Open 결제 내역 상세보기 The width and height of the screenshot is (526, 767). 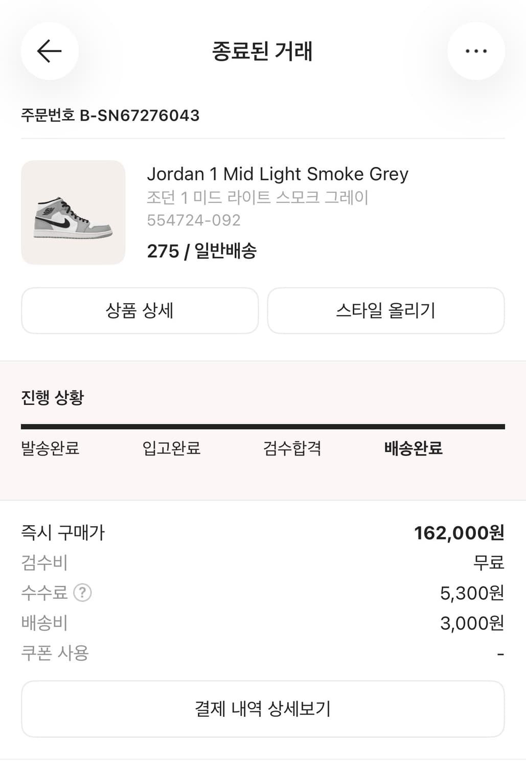point(263,709)
